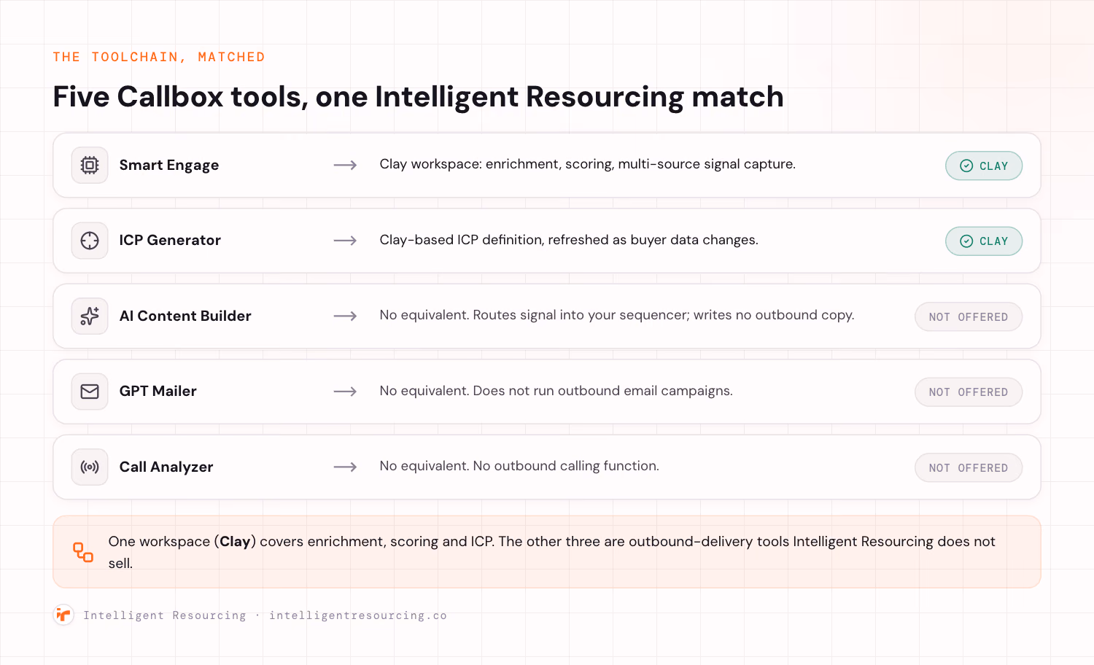This screenshot has width=1094, height=665.
Task: Click the arrow next to Call Analyzer
Action: tap(345, 467)
